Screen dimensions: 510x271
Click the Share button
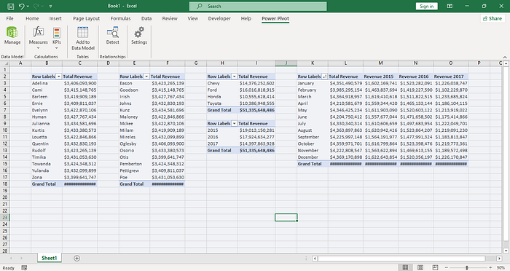coord(493,18)
